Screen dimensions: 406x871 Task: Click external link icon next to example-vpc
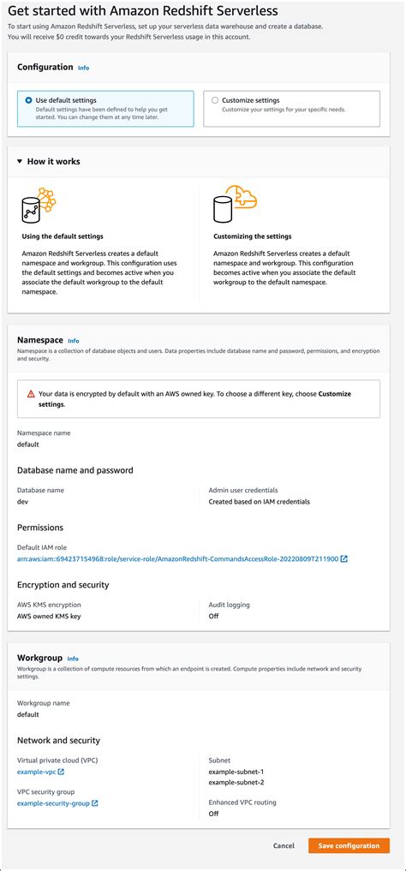pos(61,772)
